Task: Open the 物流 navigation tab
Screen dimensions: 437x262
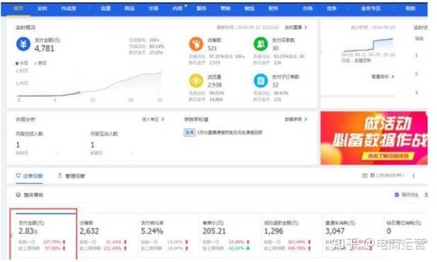Action: (x=249, y=9)
